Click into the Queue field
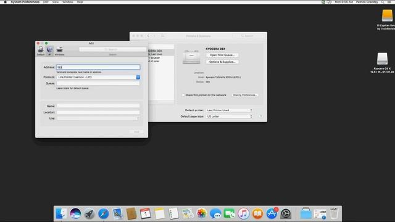This screenshot has width=395, height=222. click(98, 83)
